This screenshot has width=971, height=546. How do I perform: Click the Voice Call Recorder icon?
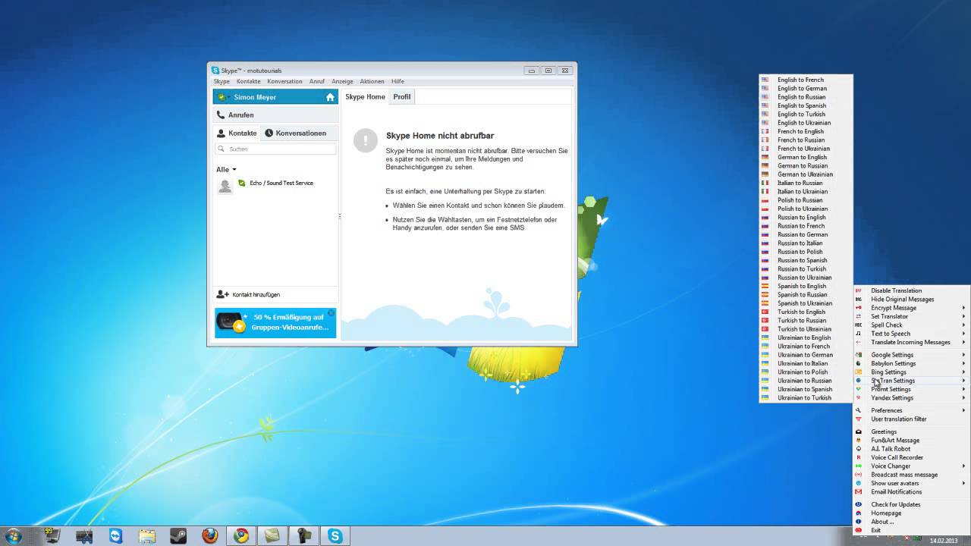click(x=859, y=457)
